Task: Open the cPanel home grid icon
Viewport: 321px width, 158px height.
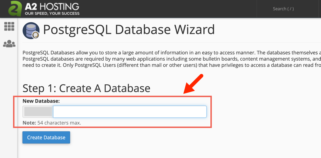Action: [9, 26]
